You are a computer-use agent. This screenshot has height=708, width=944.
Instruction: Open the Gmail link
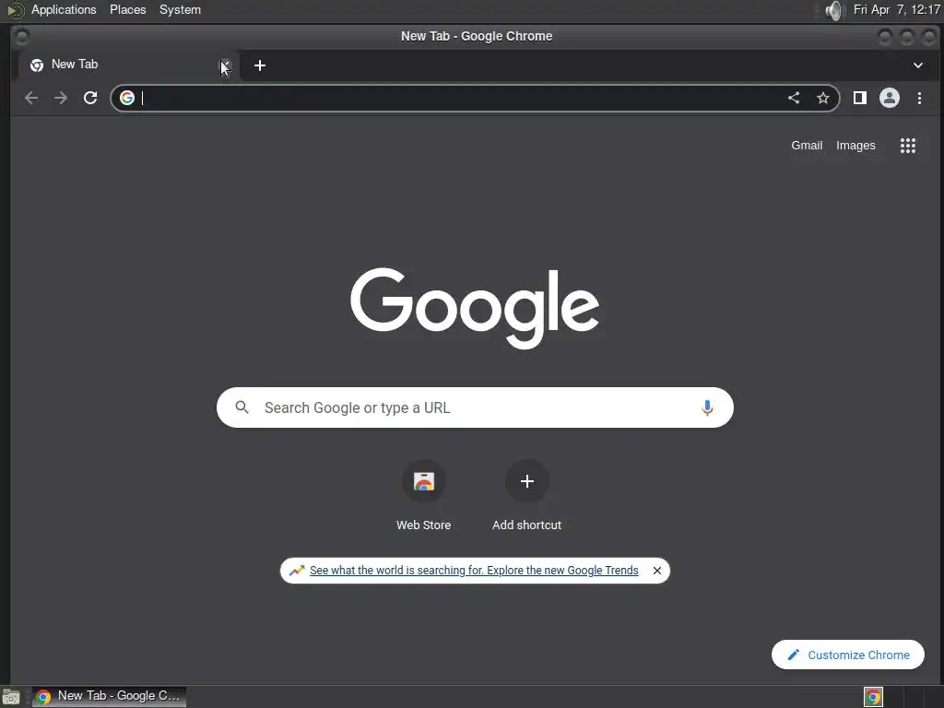pyautogui.click(x=807, y=145)
